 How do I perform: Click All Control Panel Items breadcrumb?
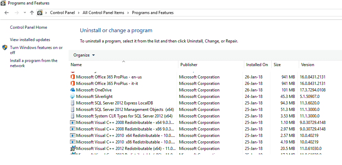pos(103,13)
